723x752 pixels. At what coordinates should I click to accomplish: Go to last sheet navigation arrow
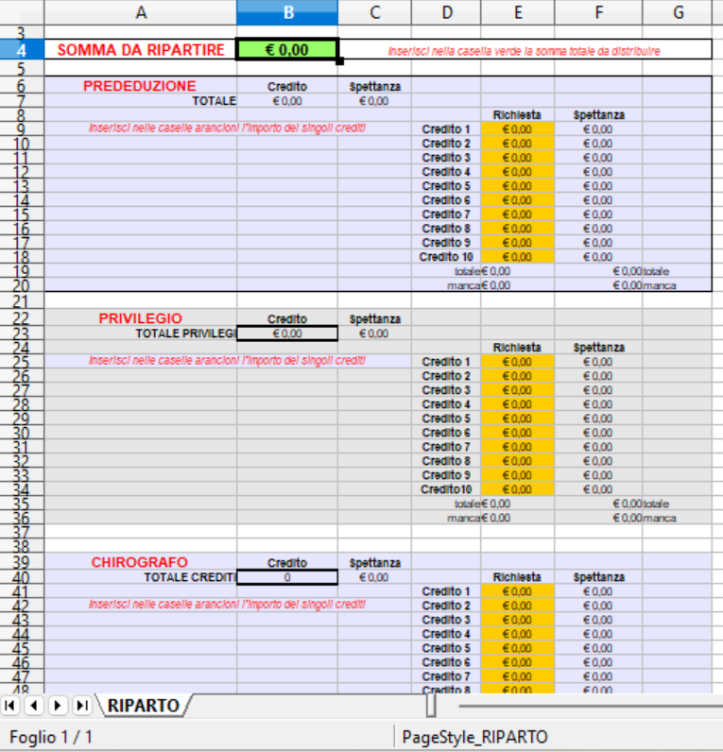point(82,706)
